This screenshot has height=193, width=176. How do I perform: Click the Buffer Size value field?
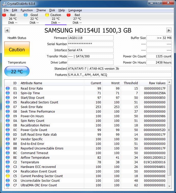(159, 38)
